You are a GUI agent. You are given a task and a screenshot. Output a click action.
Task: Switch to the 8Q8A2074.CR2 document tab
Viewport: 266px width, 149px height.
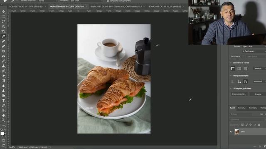pos(26,7)
